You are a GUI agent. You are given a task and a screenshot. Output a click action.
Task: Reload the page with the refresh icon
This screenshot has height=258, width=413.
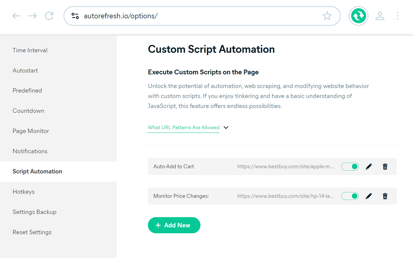coord(49,16)
